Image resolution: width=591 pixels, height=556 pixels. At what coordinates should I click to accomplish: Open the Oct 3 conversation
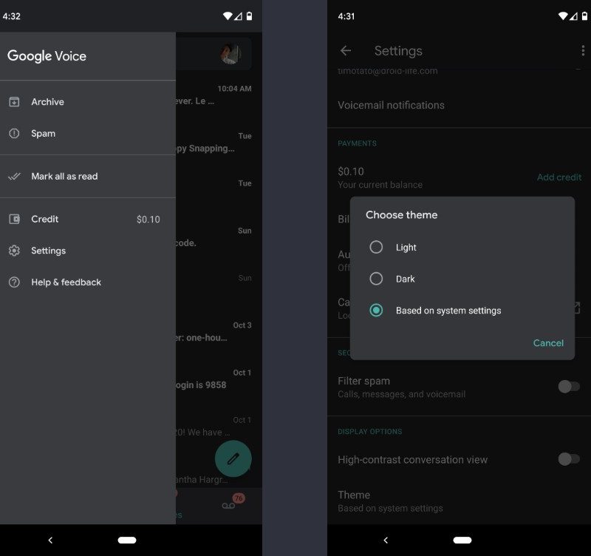click(x=219, y=332)
